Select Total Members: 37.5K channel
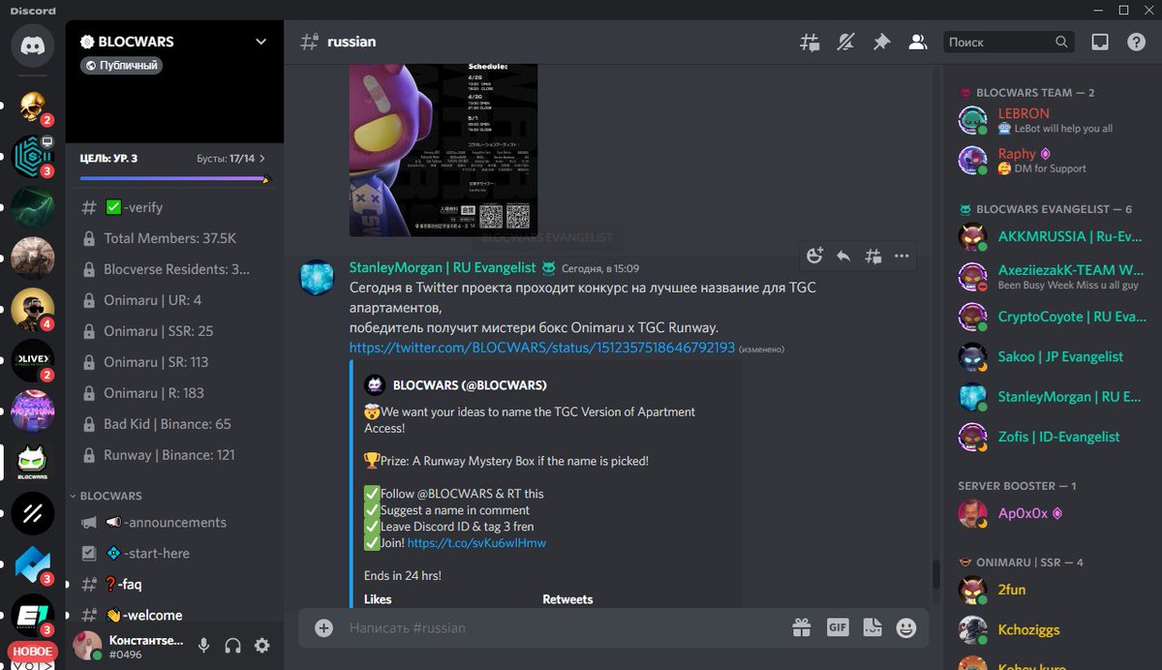The image size is (1162, 670). coord(175,238)
